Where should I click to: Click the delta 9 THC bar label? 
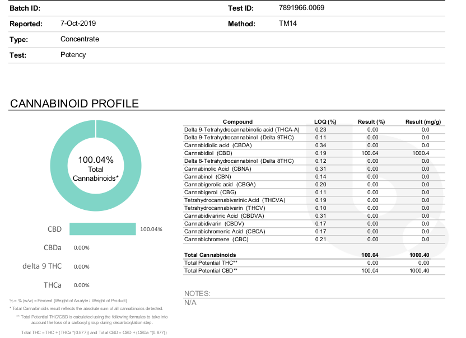[45, 266]
